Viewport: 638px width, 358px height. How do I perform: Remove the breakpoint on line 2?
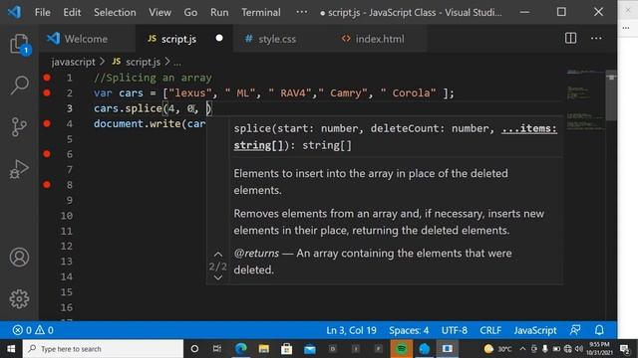[47, 92]
